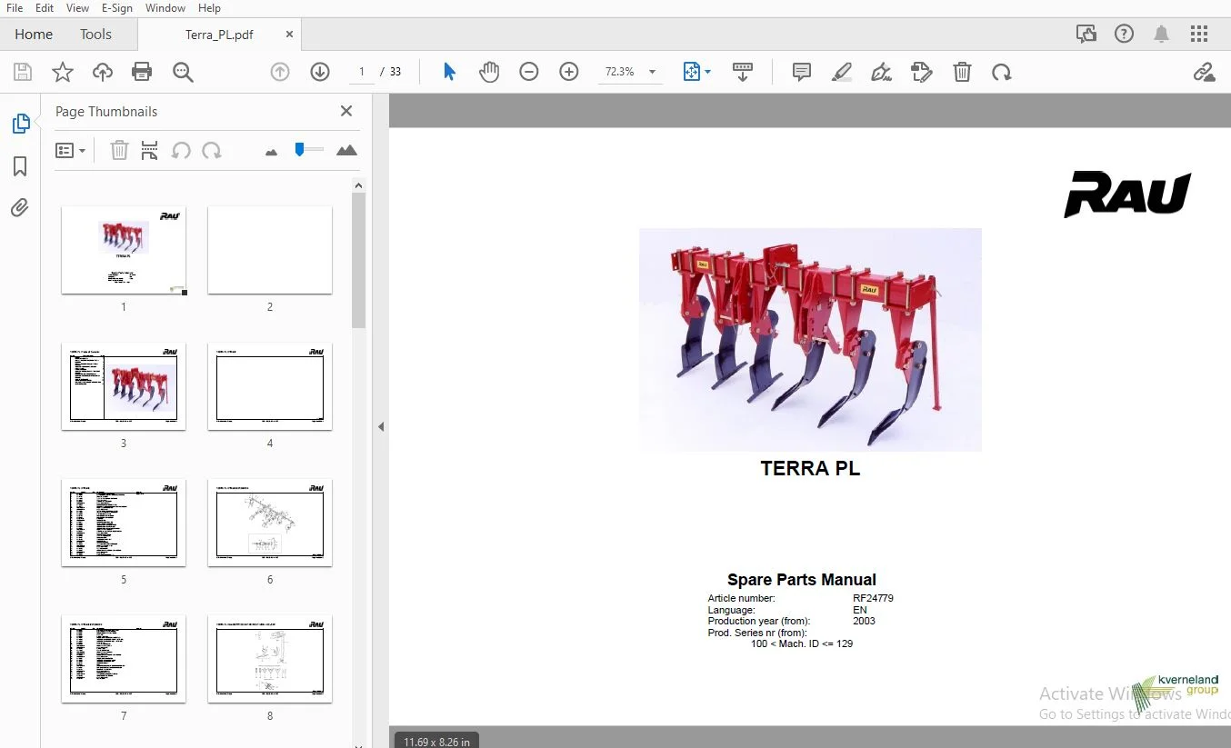Open the thumbnails options dropdown menu

(71, 150)
